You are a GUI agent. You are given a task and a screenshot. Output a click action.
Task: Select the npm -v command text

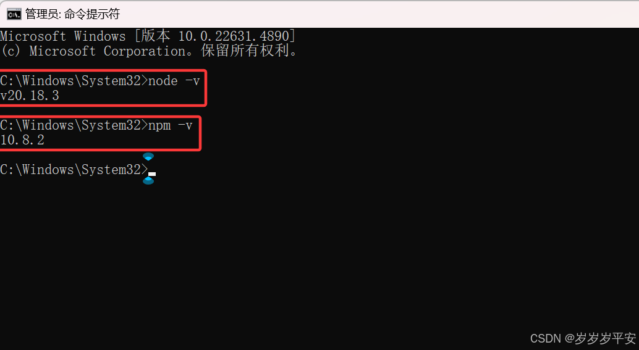point(171,125)
